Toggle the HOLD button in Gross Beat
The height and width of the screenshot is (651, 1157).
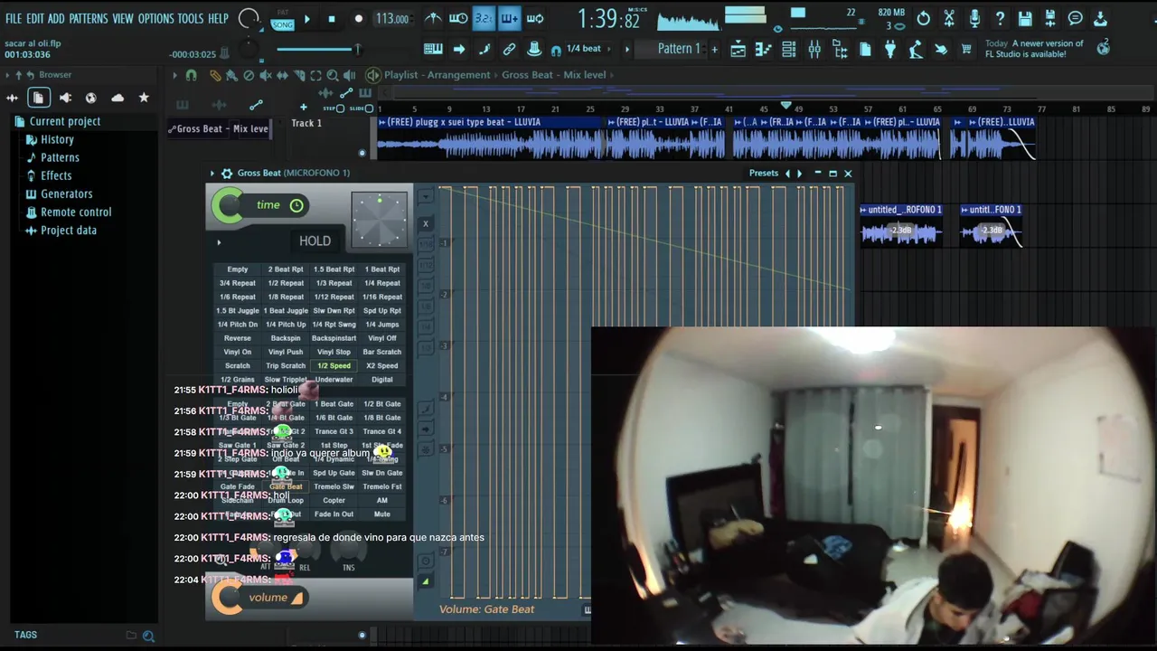(315, 241)
